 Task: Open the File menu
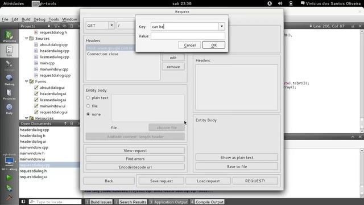click(x=5, y=19)
